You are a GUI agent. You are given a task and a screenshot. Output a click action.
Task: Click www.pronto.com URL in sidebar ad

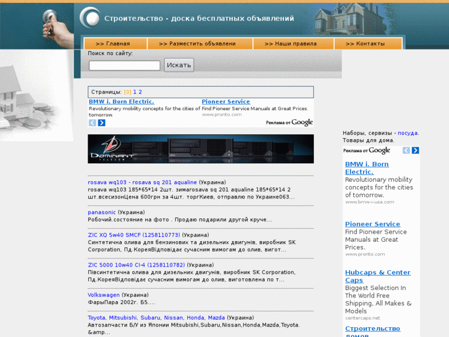[x=365, y=254]
